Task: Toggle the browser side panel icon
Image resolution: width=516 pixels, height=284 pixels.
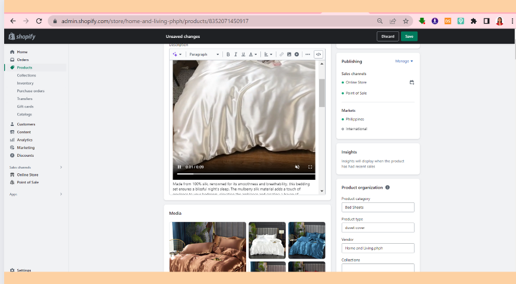Action: click(486, 21)
